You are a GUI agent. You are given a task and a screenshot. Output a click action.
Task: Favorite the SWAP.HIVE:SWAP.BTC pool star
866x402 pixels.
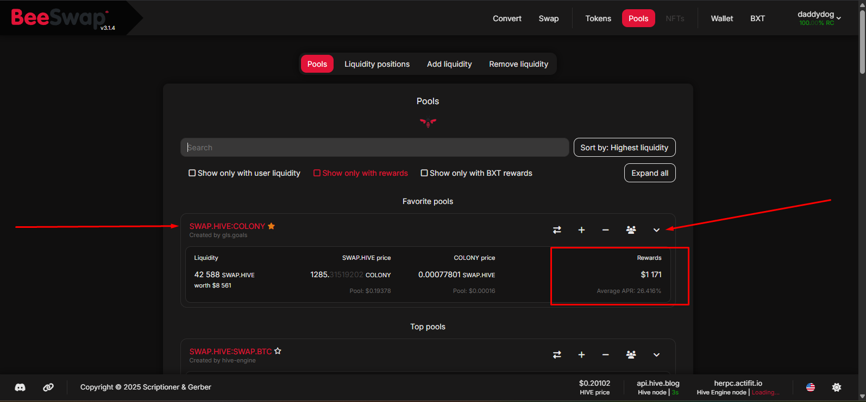[x=278, y=351]
